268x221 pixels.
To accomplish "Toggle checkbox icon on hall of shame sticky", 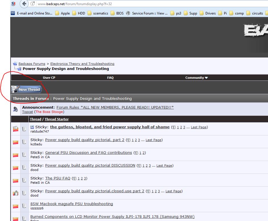I will 32,127.
